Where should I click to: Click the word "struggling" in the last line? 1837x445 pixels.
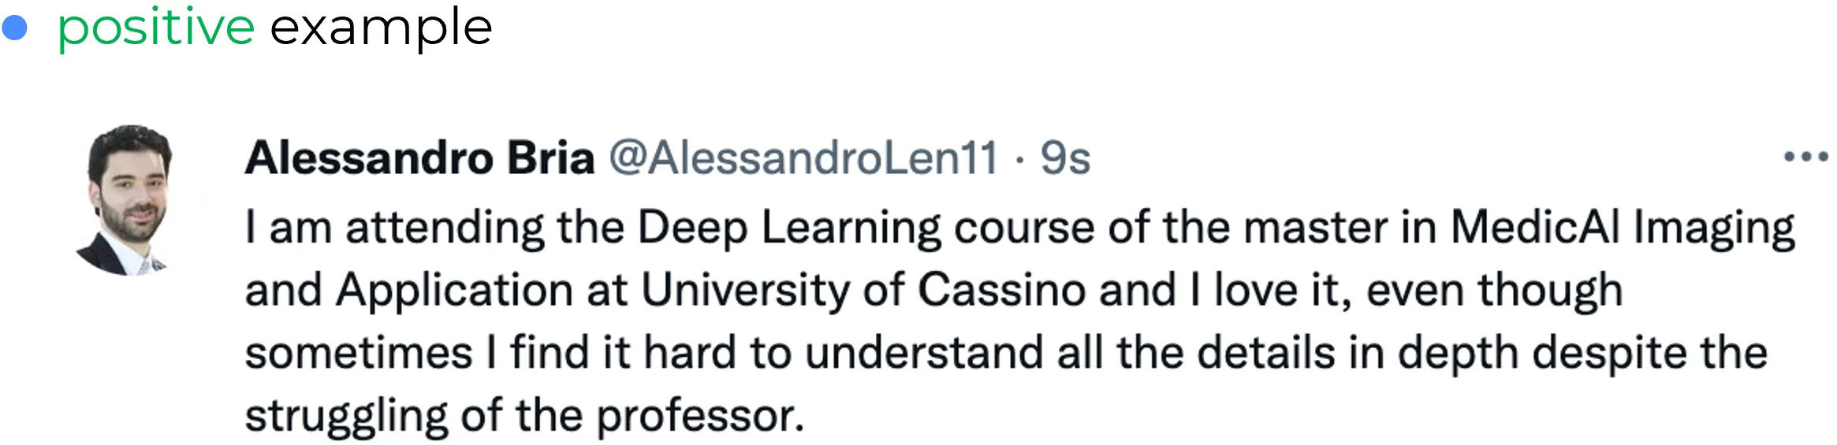[x=346, y=416]
